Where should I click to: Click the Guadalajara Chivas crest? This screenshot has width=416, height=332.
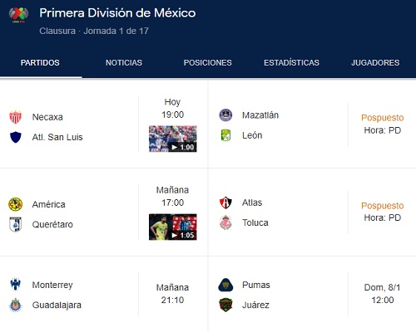click(15, 305)
